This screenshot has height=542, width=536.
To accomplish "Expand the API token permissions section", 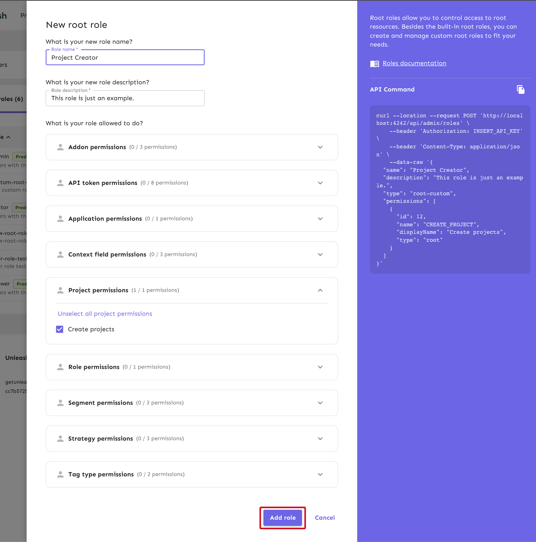I will [320, 183].
